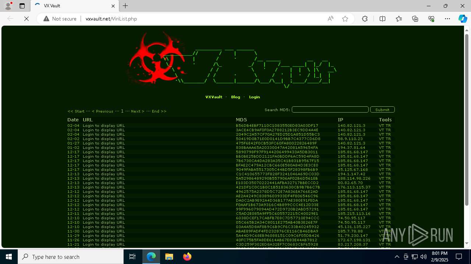Open MD5 E103D35070222441AFBA32717BBECCD2
471x264 pixels.
(x=277, y=183)
